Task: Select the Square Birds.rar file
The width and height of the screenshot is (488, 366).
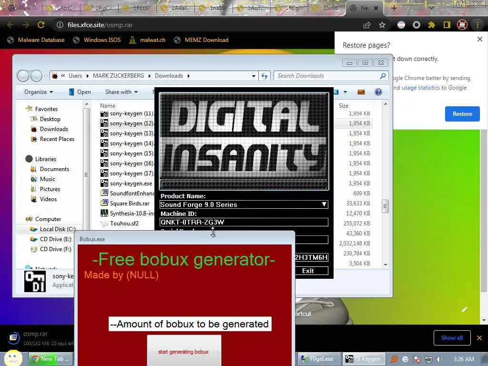Action: pyautogui.click(x=125, y=203)
